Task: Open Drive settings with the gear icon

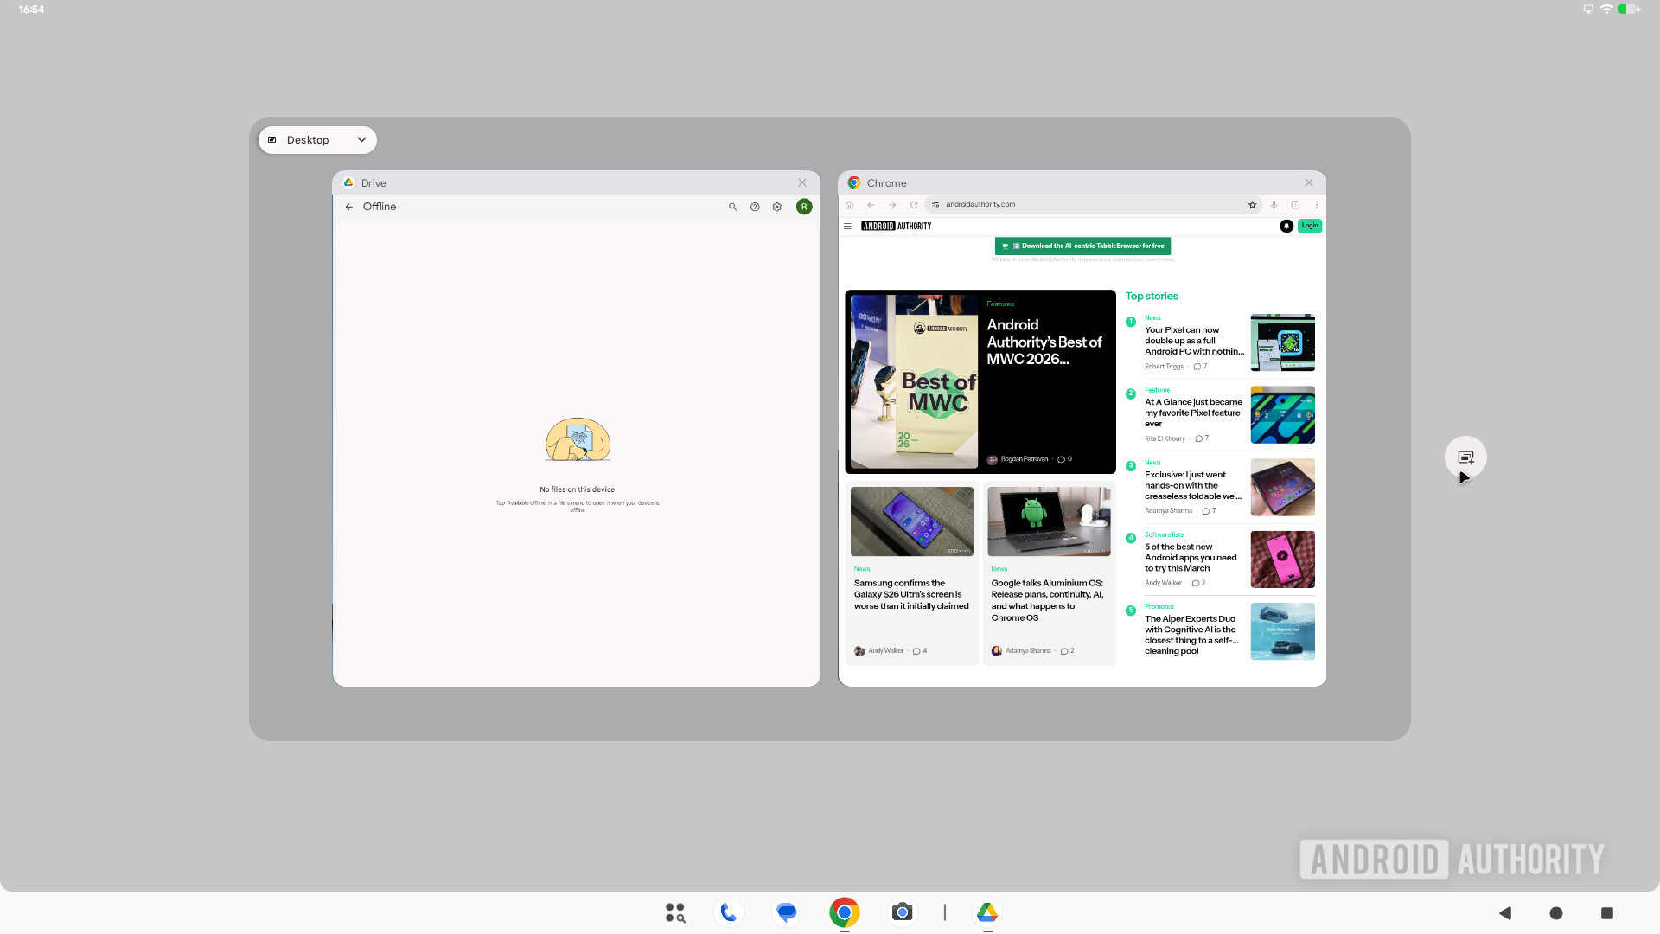Action: click(x=777, y=207)
